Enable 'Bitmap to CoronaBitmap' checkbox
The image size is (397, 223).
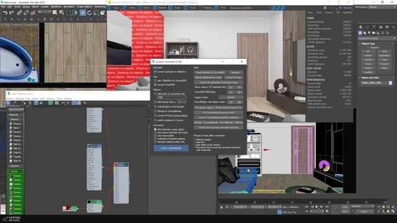pos(155,111)
